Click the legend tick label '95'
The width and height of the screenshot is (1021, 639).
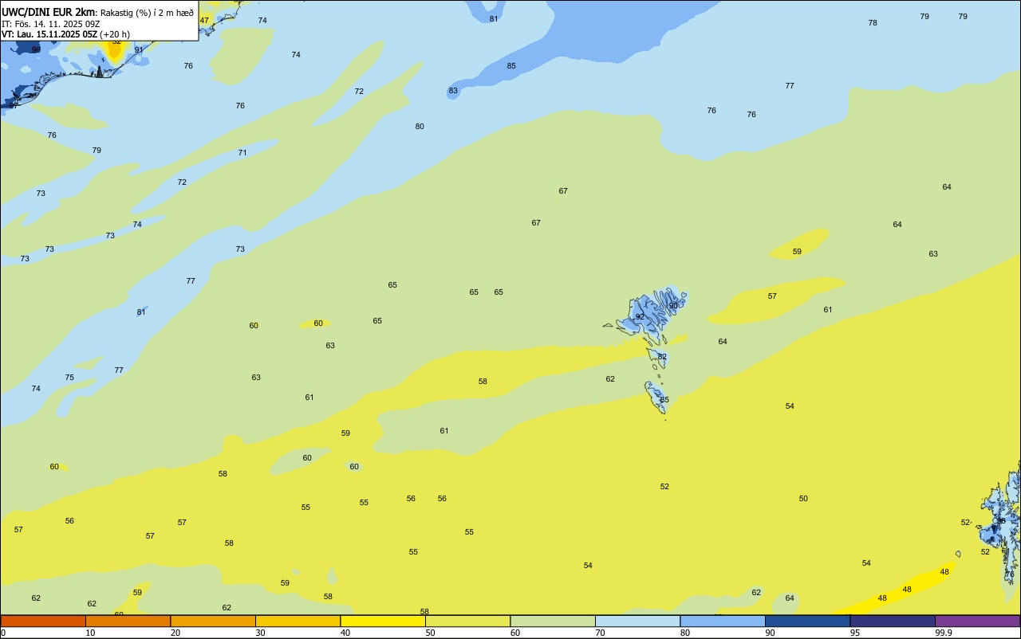click(x=854, y=633)
